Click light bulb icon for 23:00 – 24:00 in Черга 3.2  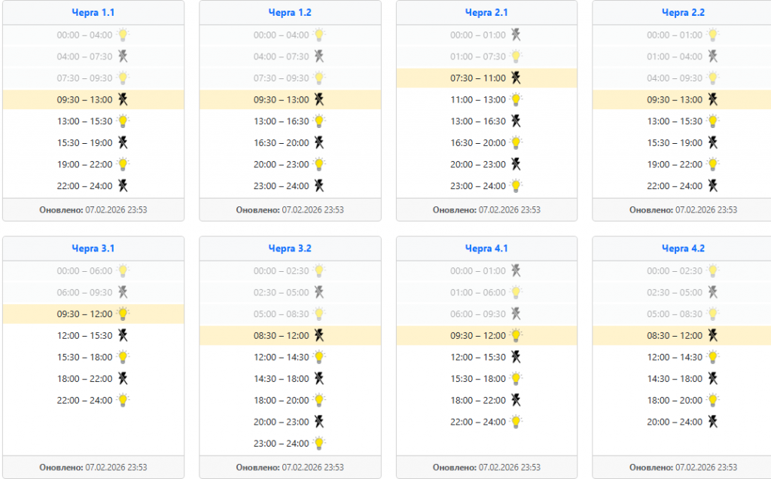[x=319, y=443]
